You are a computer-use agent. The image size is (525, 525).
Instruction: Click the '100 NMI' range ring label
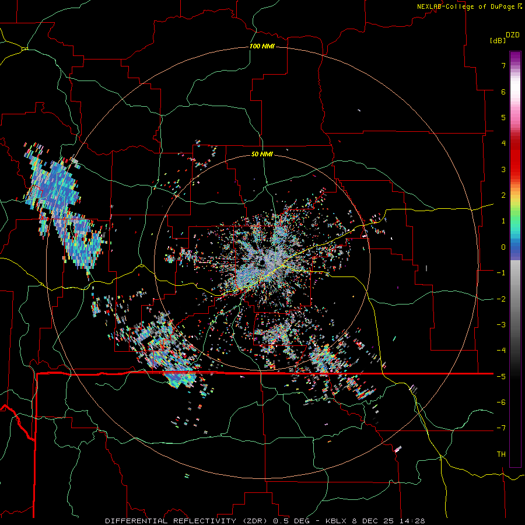[262, 46]
